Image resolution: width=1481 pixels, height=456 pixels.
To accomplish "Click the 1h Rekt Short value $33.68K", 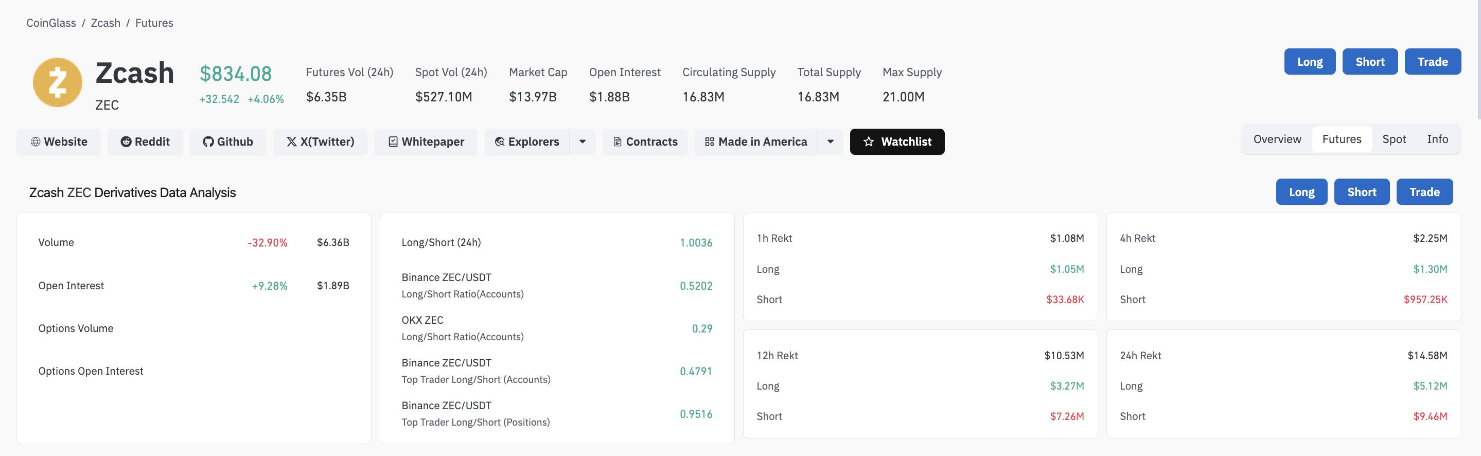I will tap(1065, 299).
